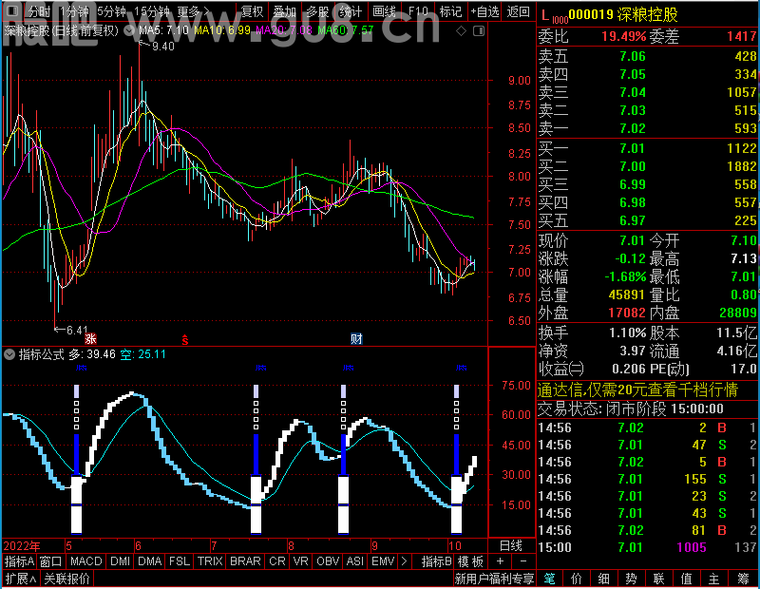Click the 卖一 7.02 ask row
Screen dimensions: 760x589
[648, 128]
